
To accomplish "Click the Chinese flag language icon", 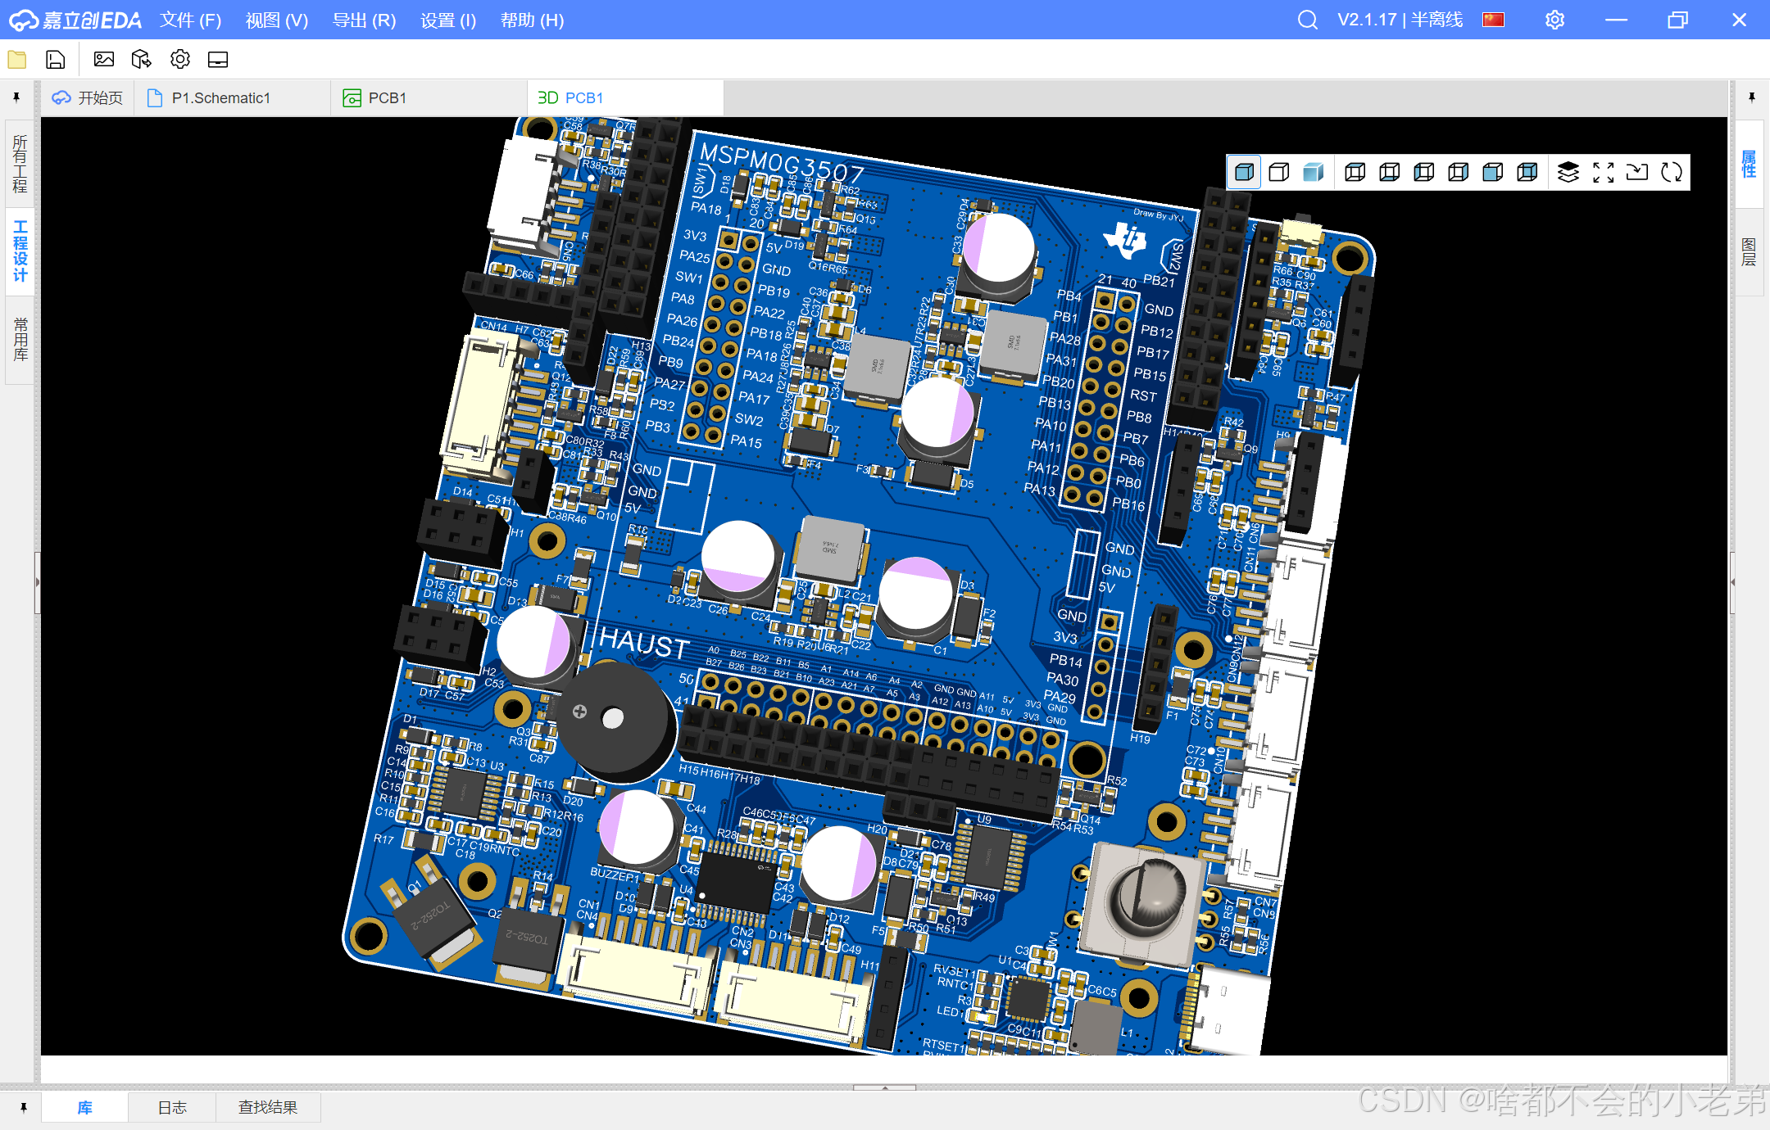I will [x=1493, y=20].
